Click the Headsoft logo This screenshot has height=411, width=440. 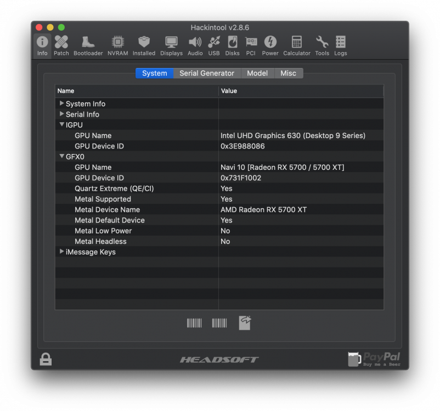click(x=219, y=359)
